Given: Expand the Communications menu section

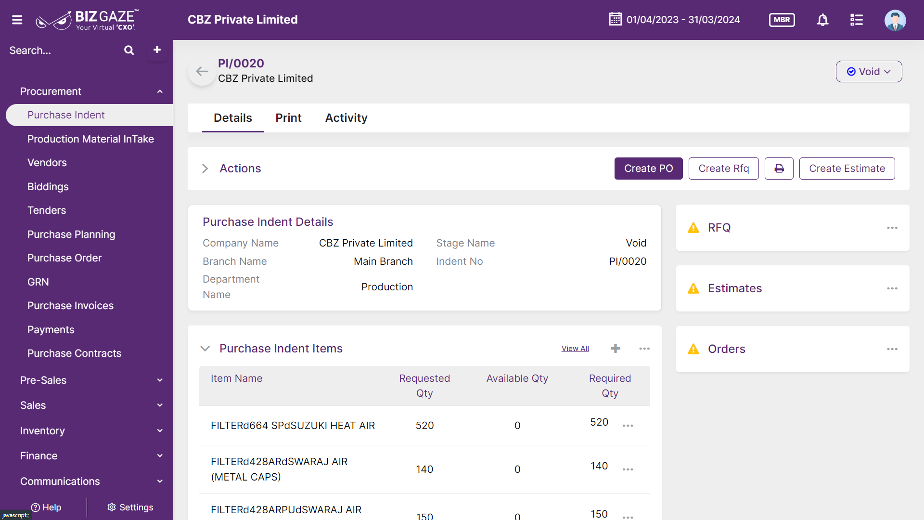Looking at the screenshot, I should pyautogui.click(x=160, y=481).
